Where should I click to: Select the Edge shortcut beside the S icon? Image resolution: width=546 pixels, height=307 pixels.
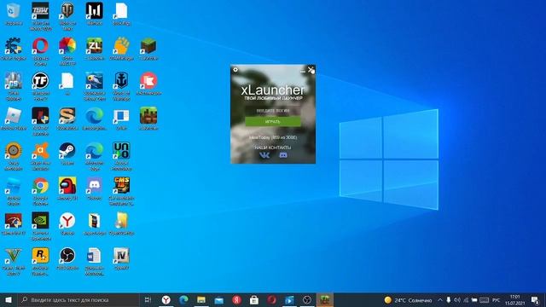[x=95, y=119]
